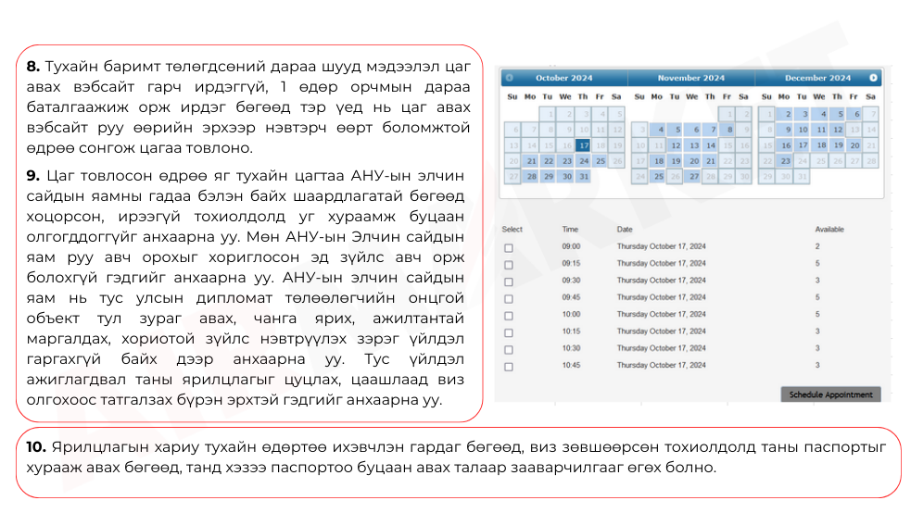Click the Schedule Appointment button
The image size is (911, 513).
[830, 394]
